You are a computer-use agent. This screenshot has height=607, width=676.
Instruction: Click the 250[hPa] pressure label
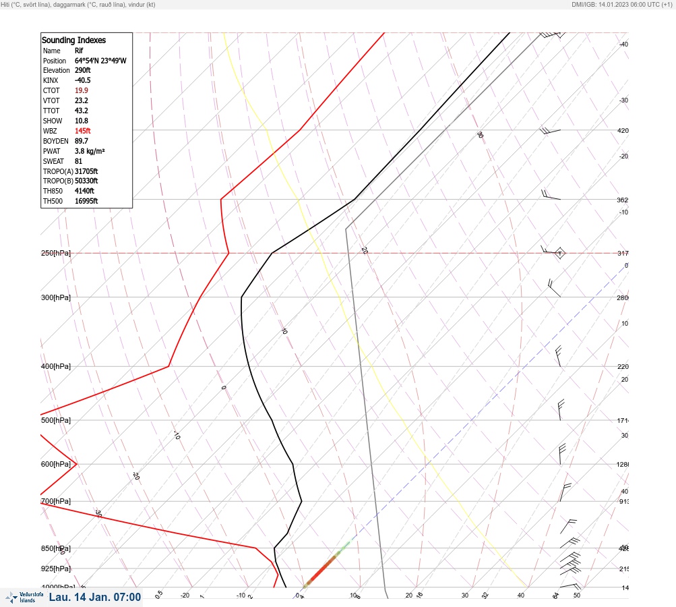point(56,253)
